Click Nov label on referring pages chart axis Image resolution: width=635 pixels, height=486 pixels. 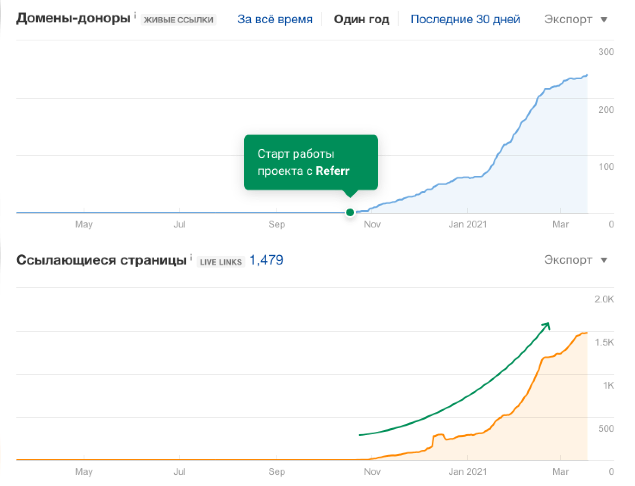pos(372,471)
